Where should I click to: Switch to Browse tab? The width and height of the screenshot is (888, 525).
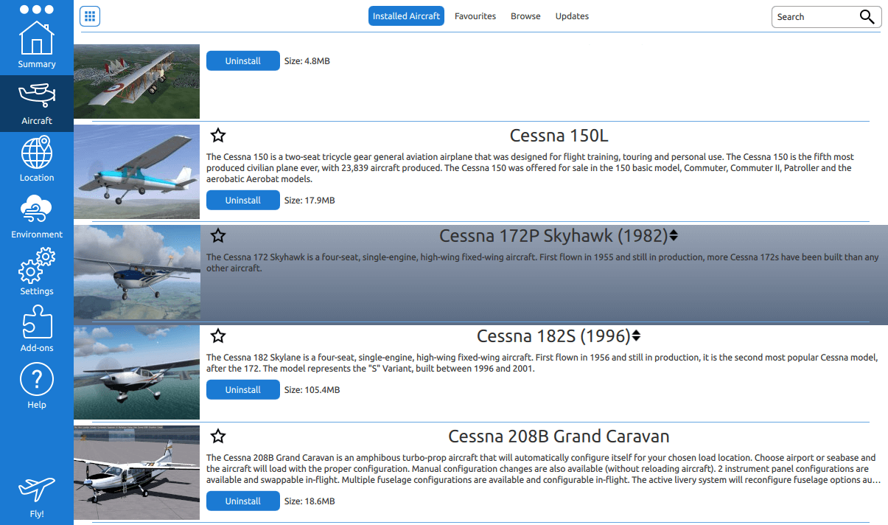coord(525,16)
